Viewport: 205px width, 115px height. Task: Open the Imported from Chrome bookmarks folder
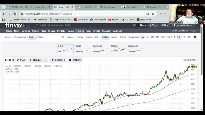click(21, 20)
